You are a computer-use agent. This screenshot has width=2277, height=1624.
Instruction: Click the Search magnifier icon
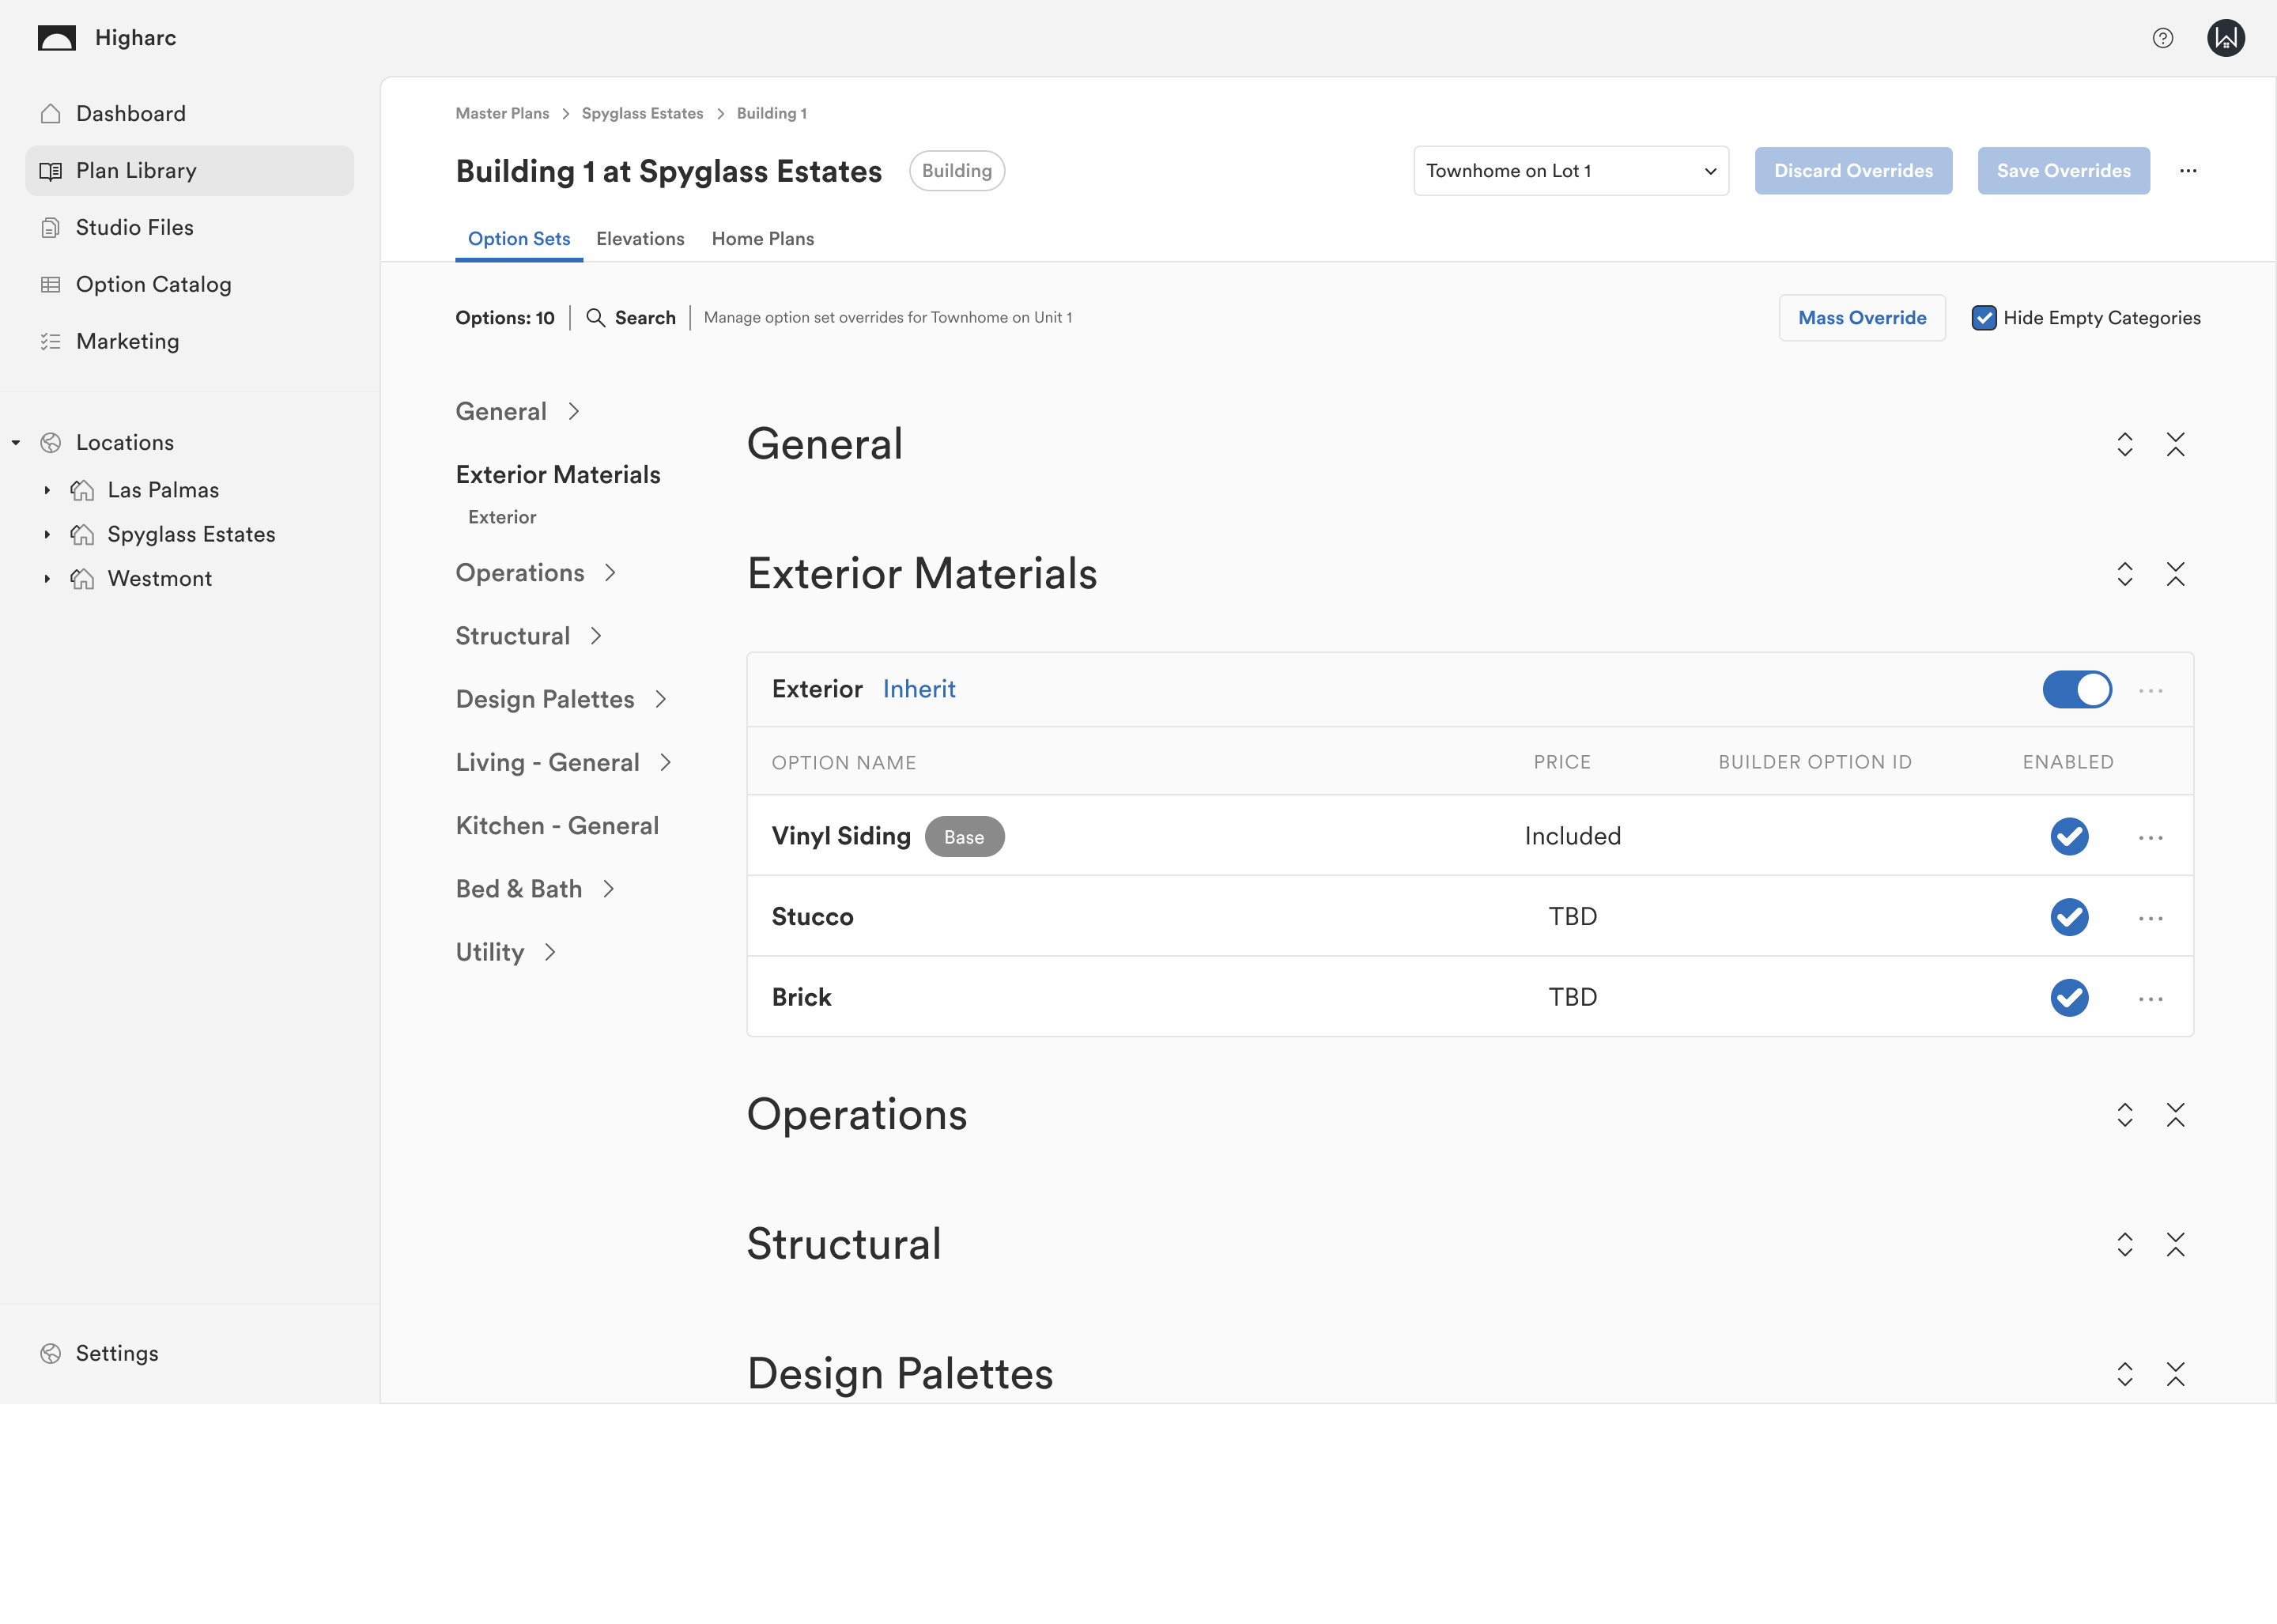pos(595,318)
